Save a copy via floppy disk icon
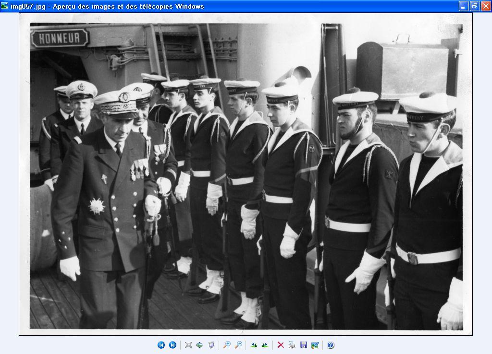Screen dimensions: 492x354 304,345
